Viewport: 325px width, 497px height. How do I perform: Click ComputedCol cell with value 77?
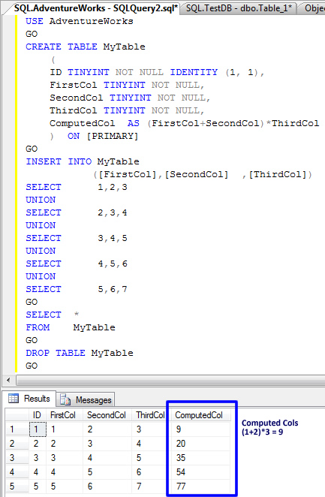click(201, 486)
